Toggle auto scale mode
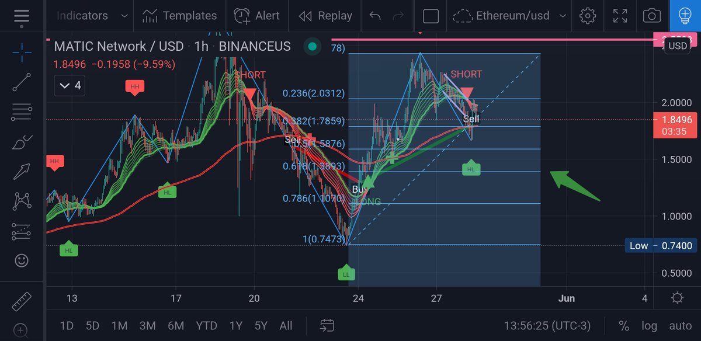Image resolution: width=701 pixels, height=341 pixels. pyautogui.click(x=679, y=326)
